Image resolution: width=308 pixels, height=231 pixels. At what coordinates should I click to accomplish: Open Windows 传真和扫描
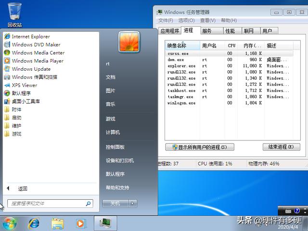pos(31,77)
